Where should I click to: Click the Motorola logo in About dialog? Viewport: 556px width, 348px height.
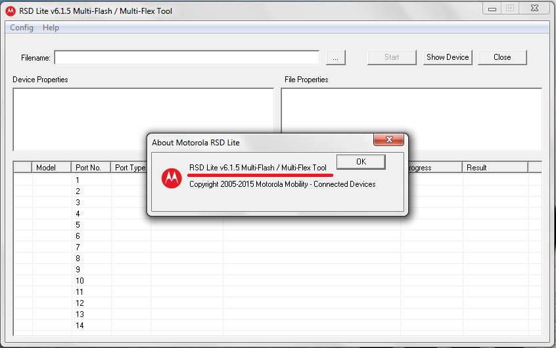click(172, 178)
